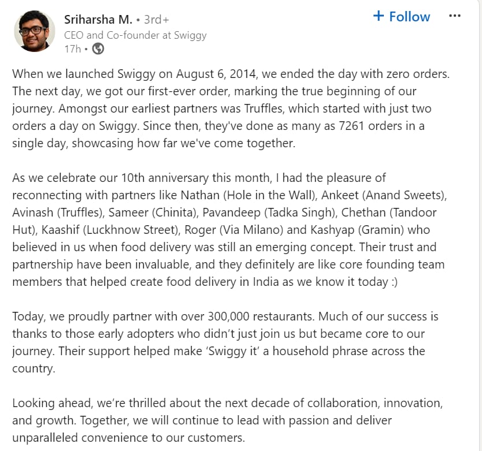
Task: Click the plus icon beside Follow
Action: pos(379,16)
